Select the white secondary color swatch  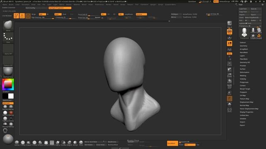[x=11, y=96]
